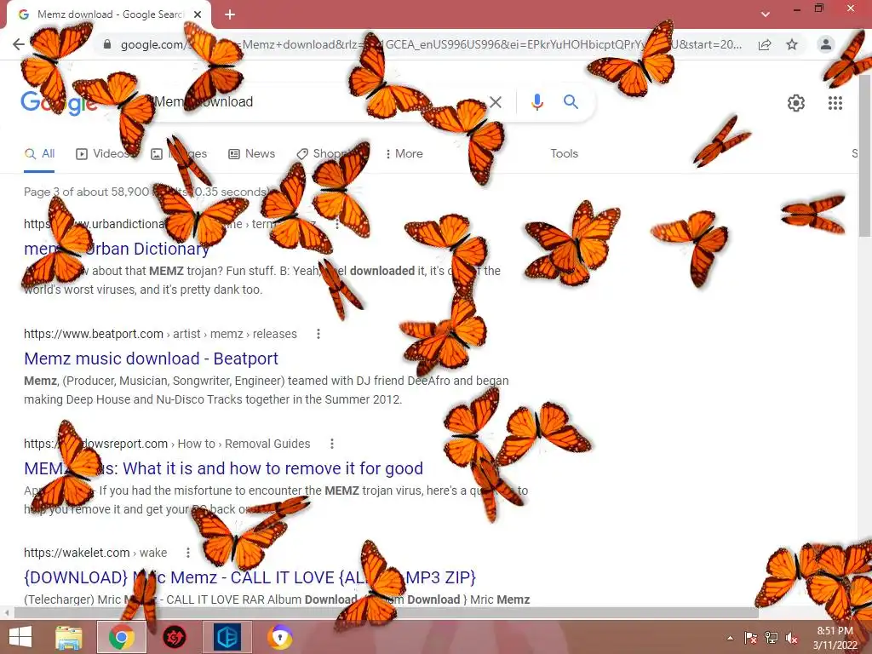Open options menu for windowsreport result
The width and height of the screenshot is (872, 654).
[x=332, y=443]
